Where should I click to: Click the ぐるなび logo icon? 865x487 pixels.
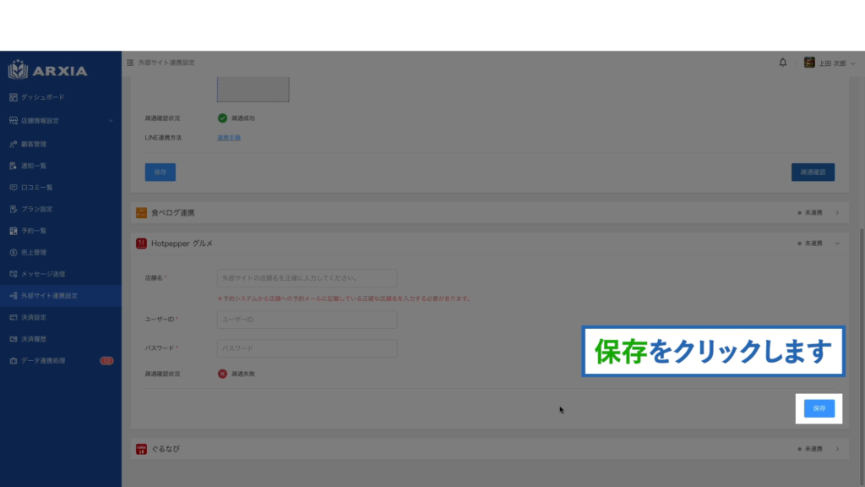click(141, 448)
